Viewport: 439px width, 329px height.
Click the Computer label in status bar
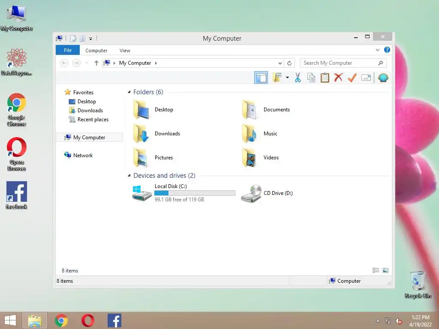(349, 281)
